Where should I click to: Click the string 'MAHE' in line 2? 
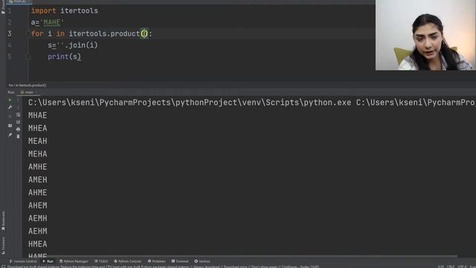52,22
